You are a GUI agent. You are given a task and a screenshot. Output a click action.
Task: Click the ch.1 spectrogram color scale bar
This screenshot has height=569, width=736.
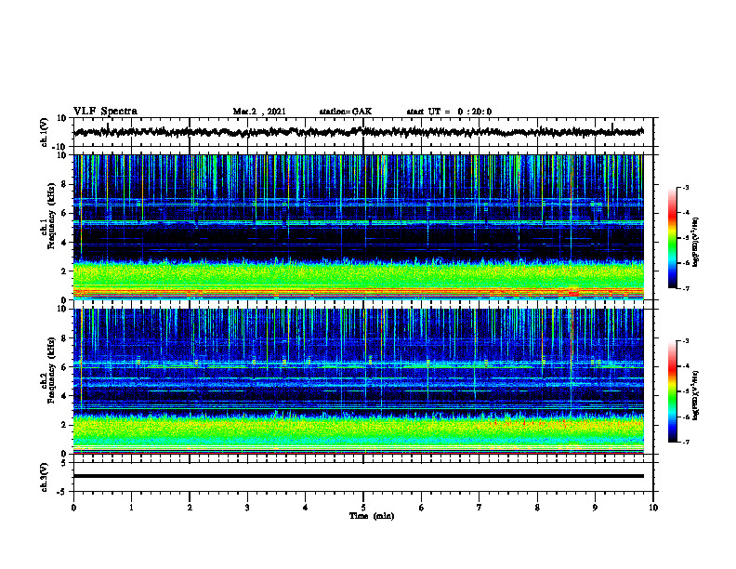coord(672,238)
